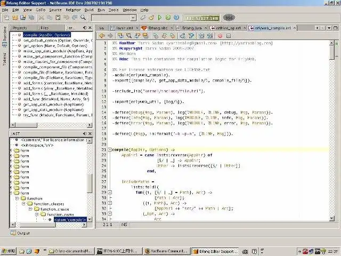This screenshot has height=256, width=341.
Task: Switch to the layer.xml editor tab
Action: tap(124, 28)
